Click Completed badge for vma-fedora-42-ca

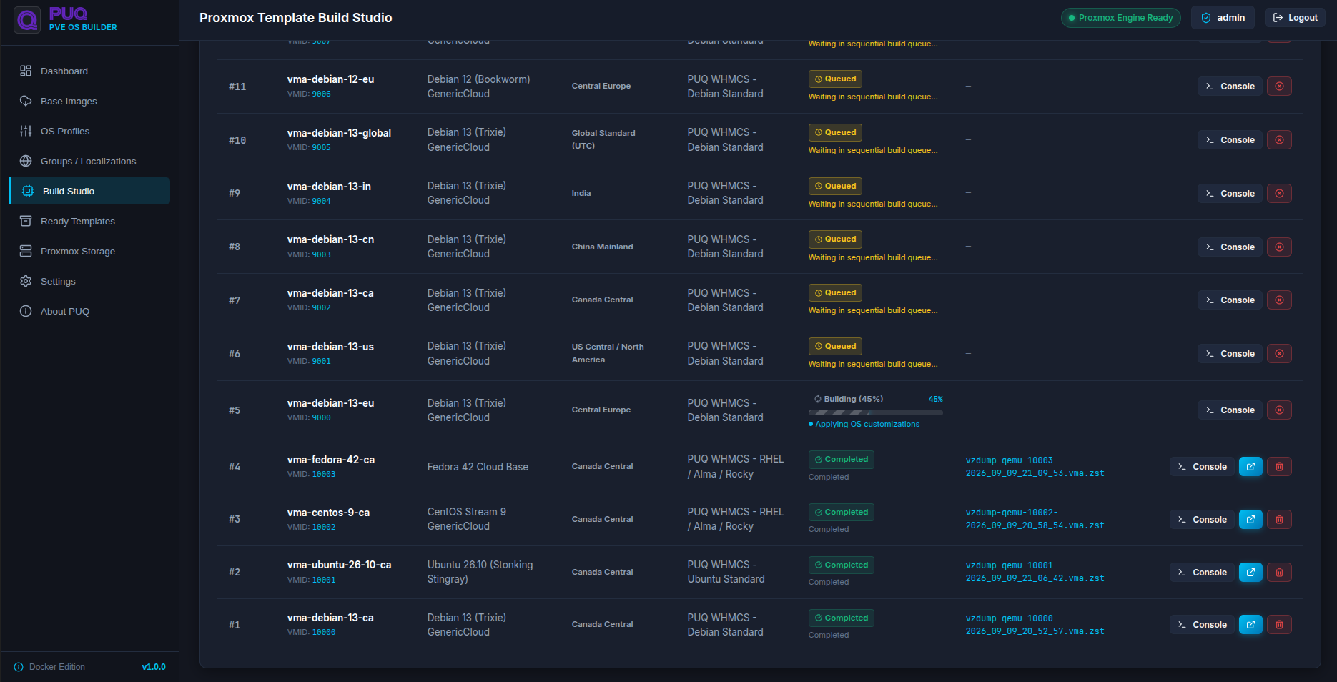pyautogui.click(x=841, y=460)
